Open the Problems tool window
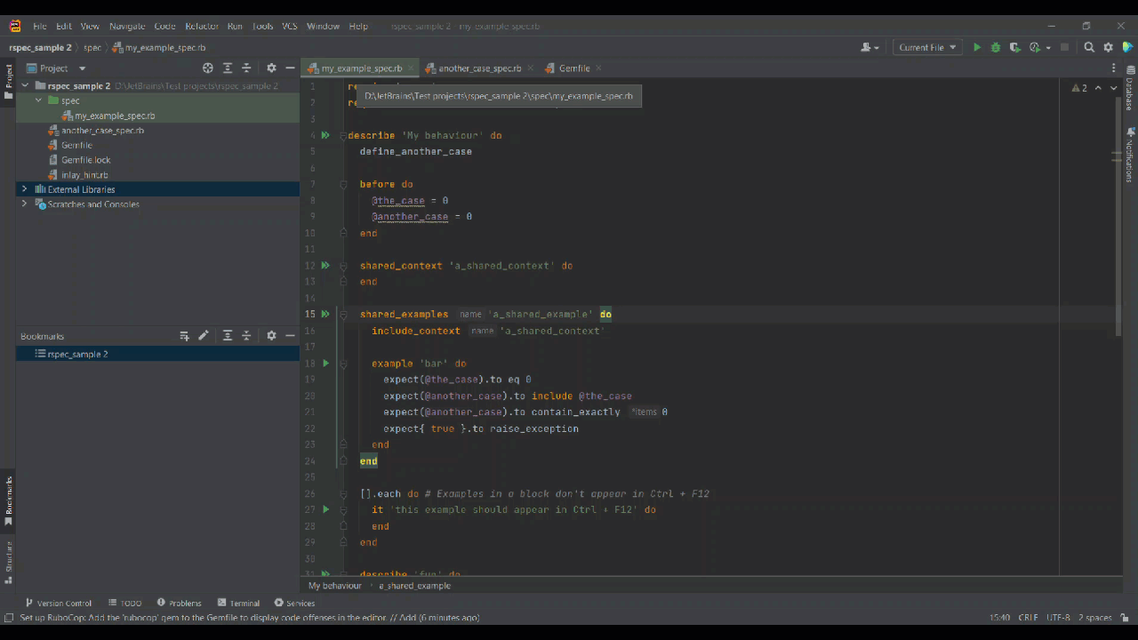The height and width of the screenshot is (640, 1138). point(184,603)
